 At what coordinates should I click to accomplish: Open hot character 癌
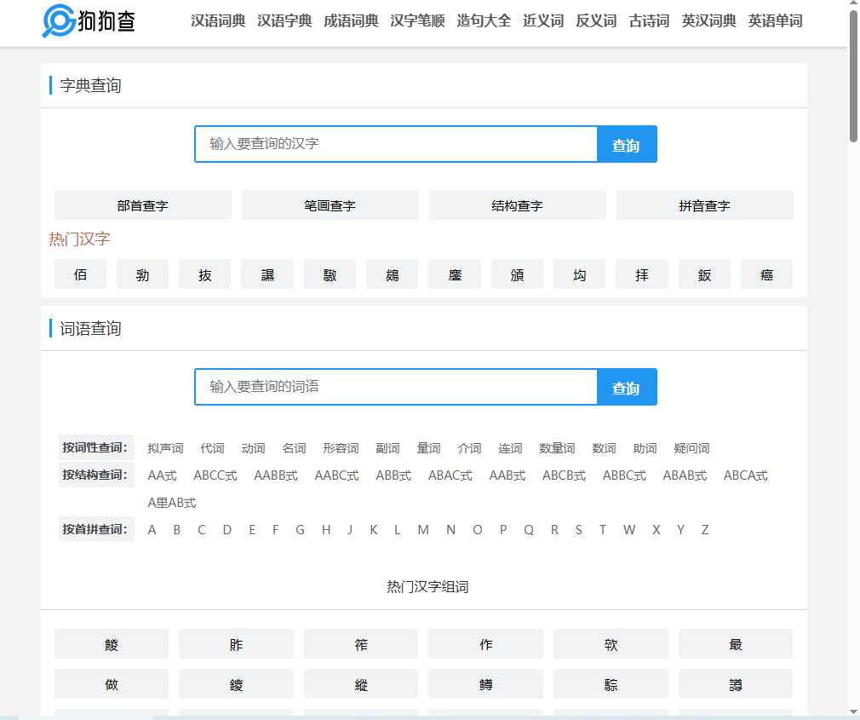(766, 274)
